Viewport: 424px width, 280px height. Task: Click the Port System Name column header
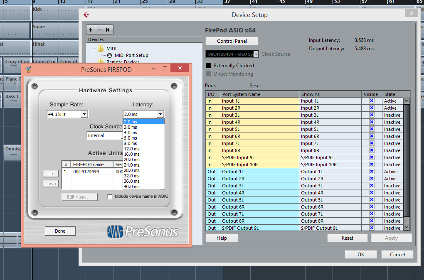click(x=260, y=94)
